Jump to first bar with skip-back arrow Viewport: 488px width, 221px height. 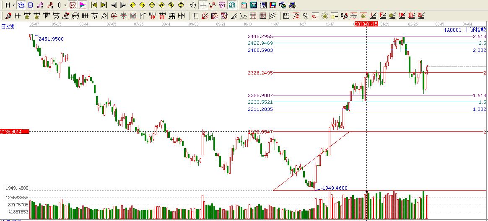(94, 5)
